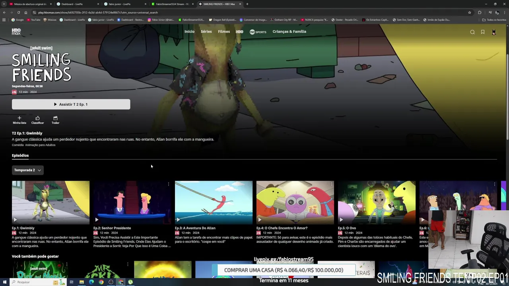Open the Ep.5: O Ovo thumbnail
509x286 pixels.
[x=377, y=203]
